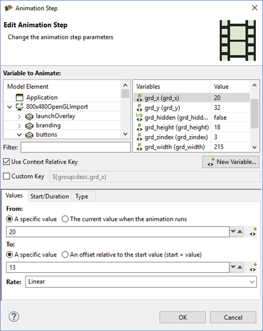The width and height of the screenshot is (263, 331).
Task: Select the 800x480OpenGLImport tree item
Action: [57, 107]
